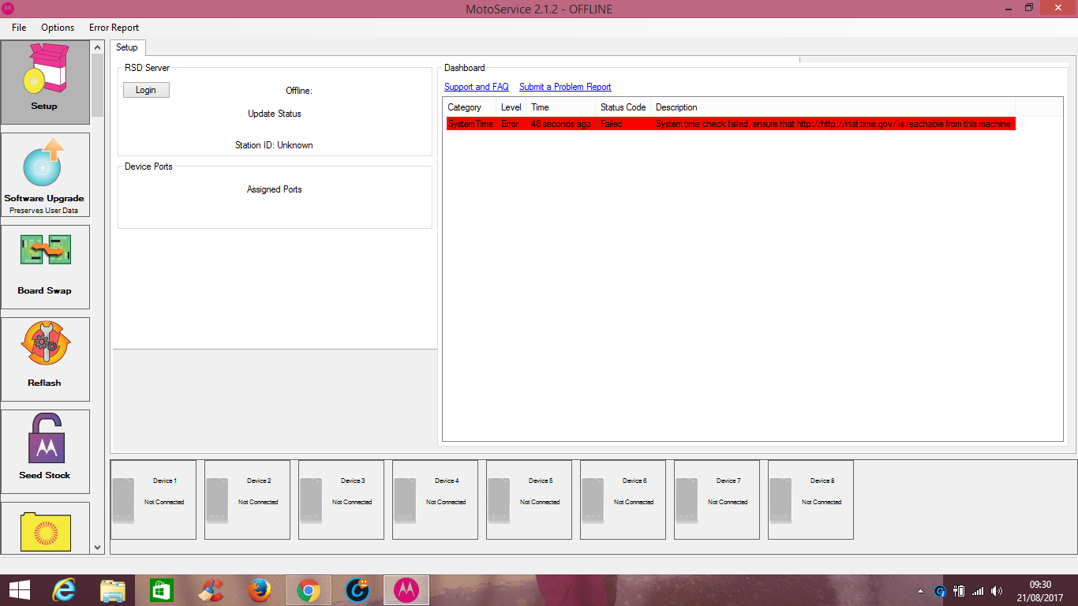
Task: Sort dashboard by Time column
Action: pyautogui.click(x=561, y=107)
